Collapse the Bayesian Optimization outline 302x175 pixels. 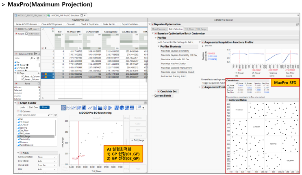click(150, 24)
